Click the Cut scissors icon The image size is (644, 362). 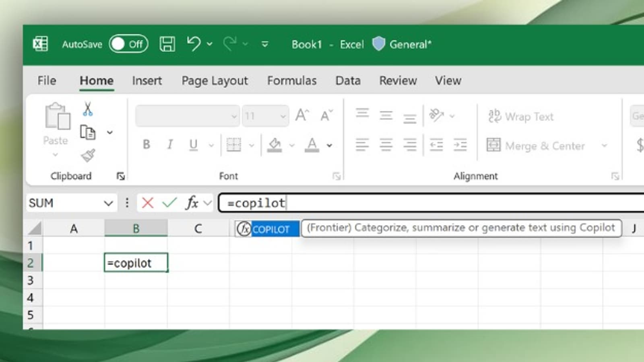(88, 109)
